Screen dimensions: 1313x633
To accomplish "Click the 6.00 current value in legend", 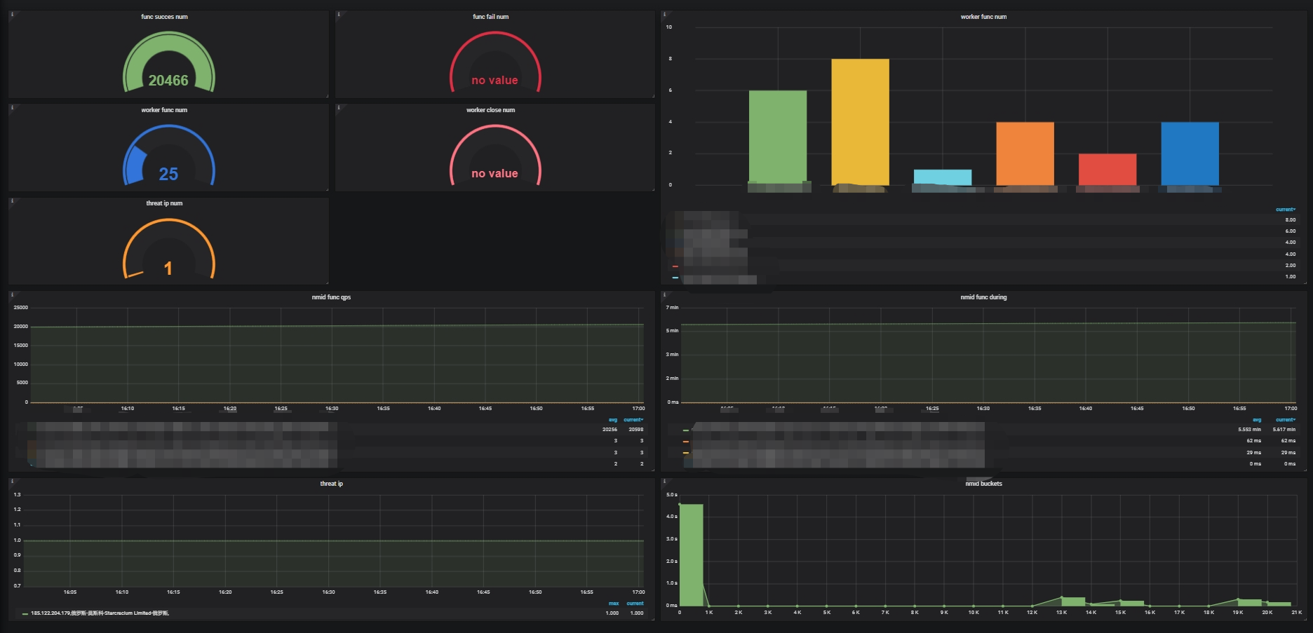I will (1290, 231).
